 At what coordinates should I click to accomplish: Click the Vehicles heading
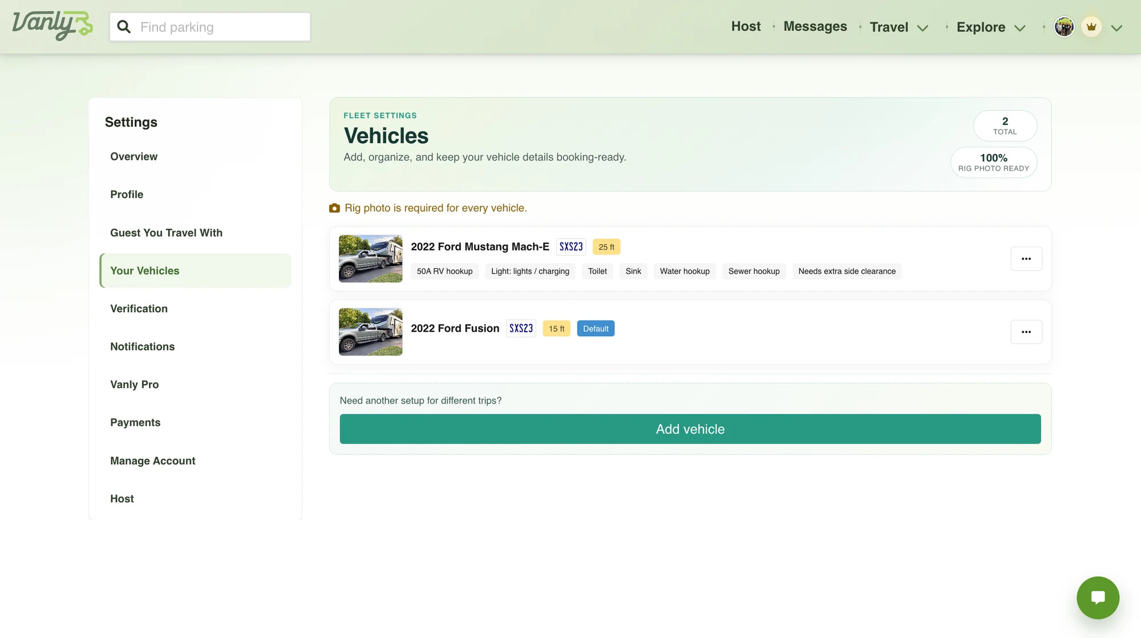coord(386,136)
